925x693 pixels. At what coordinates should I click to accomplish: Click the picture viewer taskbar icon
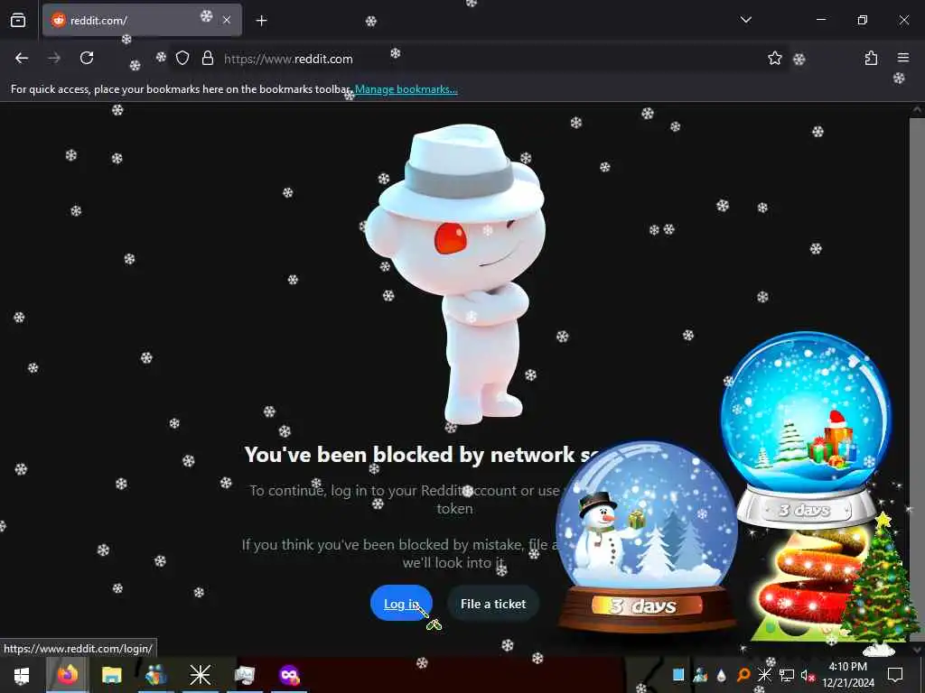click(x=244, y=675)
